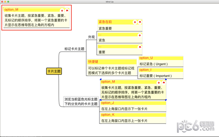219x137 pixels.
Task: Click the selected option_M card title in mind map
Action: pos(108,81)
